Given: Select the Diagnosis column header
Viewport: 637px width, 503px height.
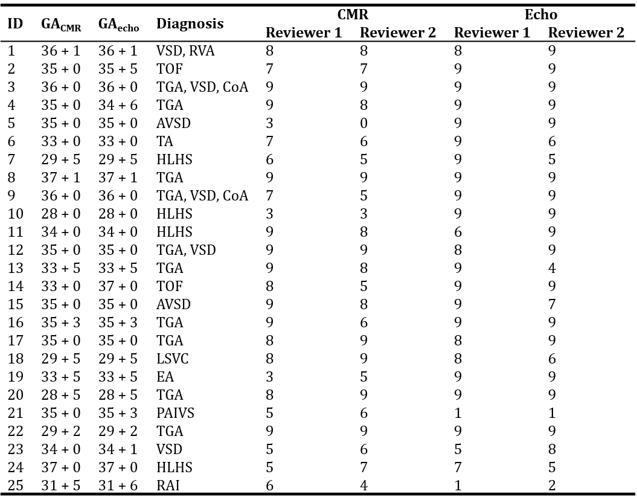Looking at the screenshot, I should 190,24.
